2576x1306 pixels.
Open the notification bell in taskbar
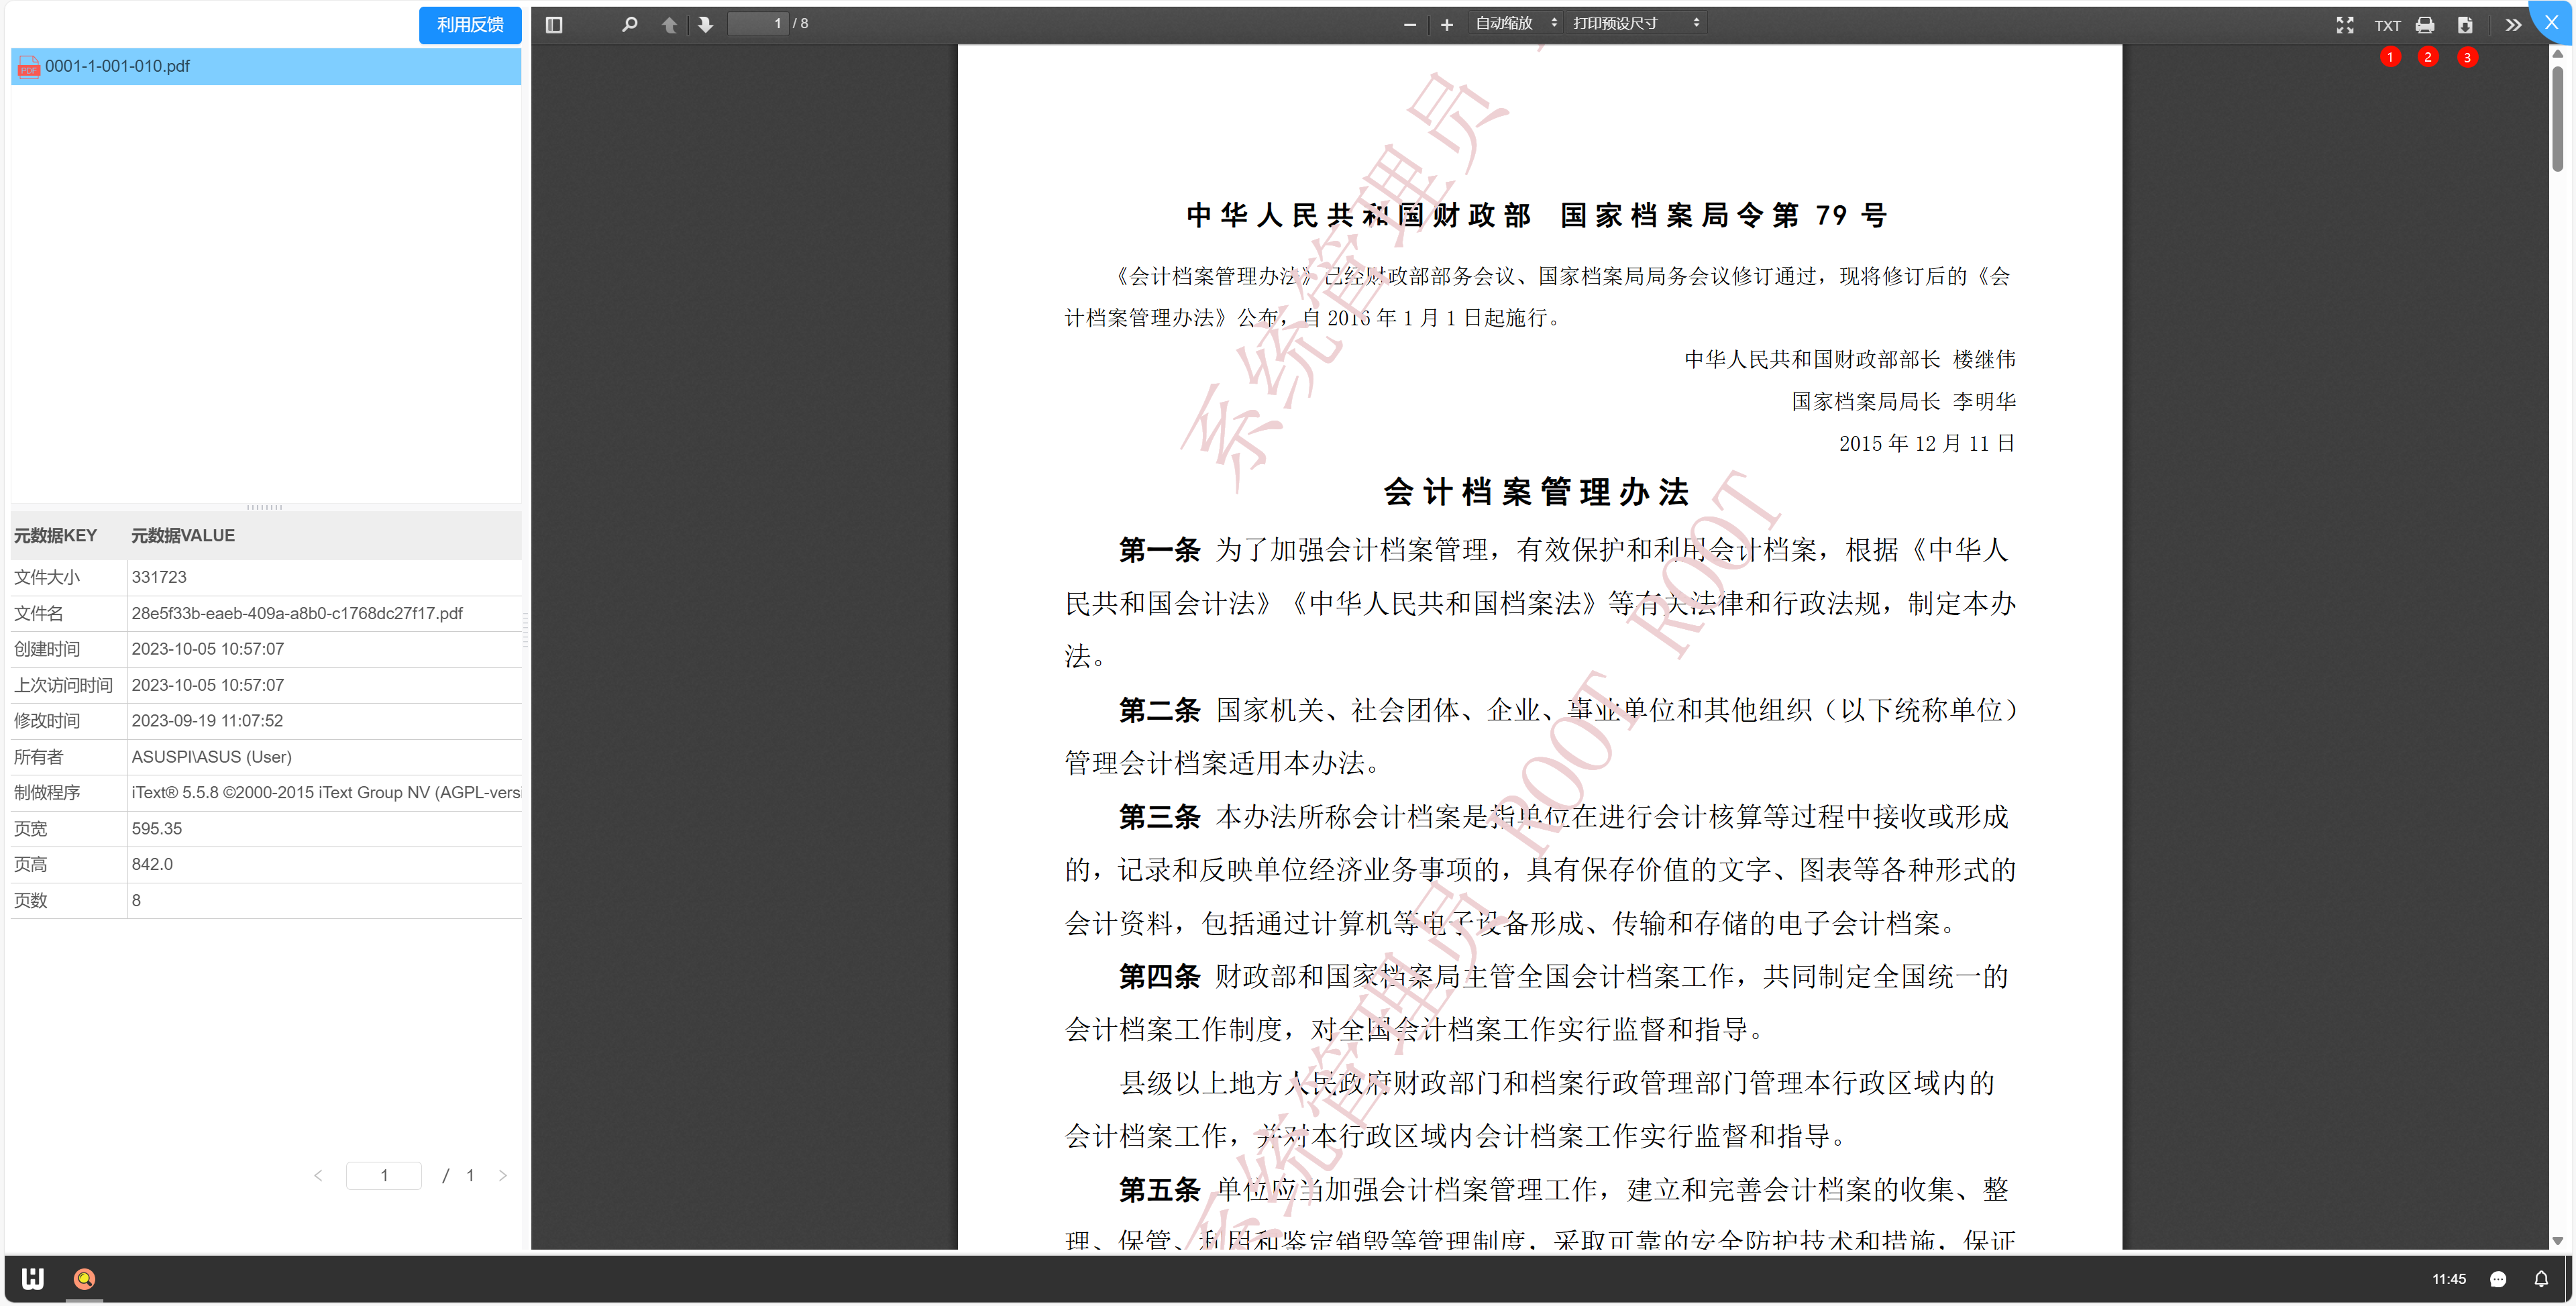pyautogui.click(x=2540, y=1278)
